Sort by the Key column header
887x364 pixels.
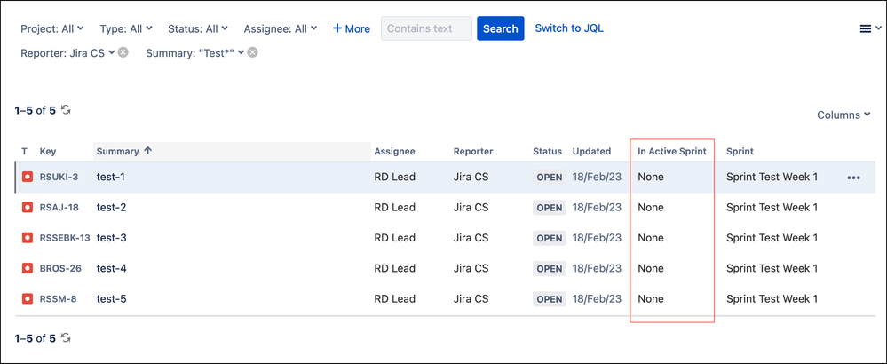point(48,152)
